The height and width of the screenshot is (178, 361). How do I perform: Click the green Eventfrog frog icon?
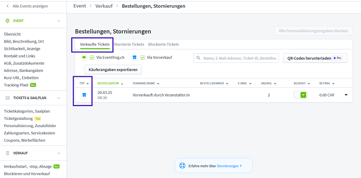coord(83,58)
